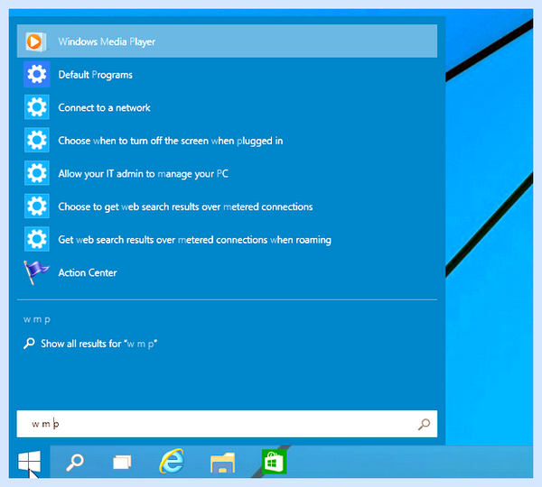Click gear icon for Get web search when roaming

(x=37, y=239)
